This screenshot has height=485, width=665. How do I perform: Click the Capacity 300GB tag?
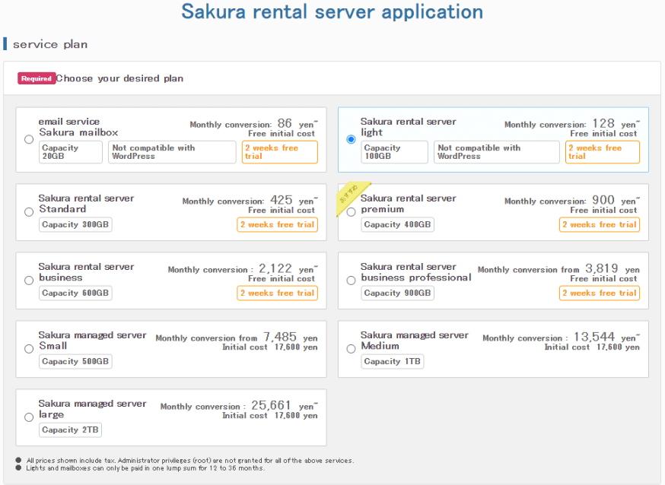point(75,224)
